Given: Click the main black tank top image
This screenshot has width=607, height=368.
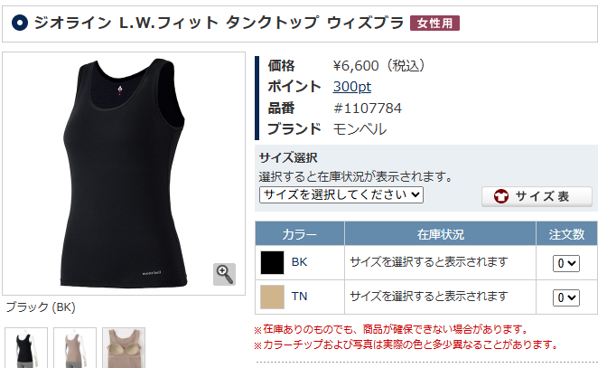Looking at the screenshot, I should 124,174.
